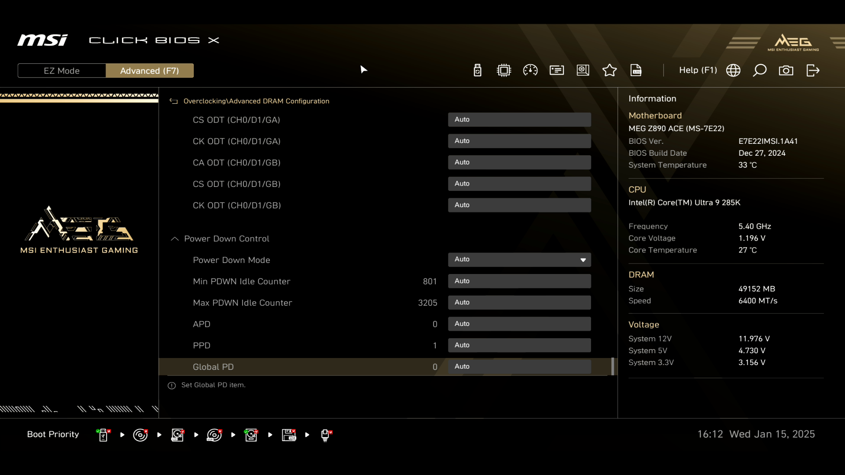Switch to EZ Mode
845x475 pixels.
[62, 71]
